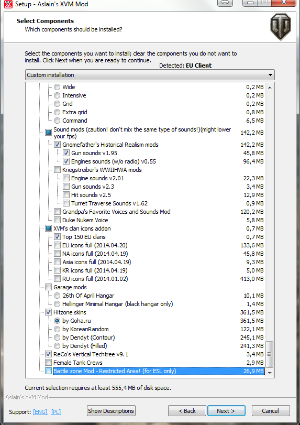
Task: Select the Grid radio option
Action: pyautogui.click(x=57, y=104)
